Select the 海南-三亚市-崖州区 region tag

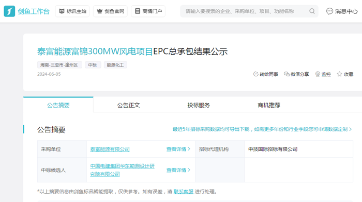coord(59,65)
